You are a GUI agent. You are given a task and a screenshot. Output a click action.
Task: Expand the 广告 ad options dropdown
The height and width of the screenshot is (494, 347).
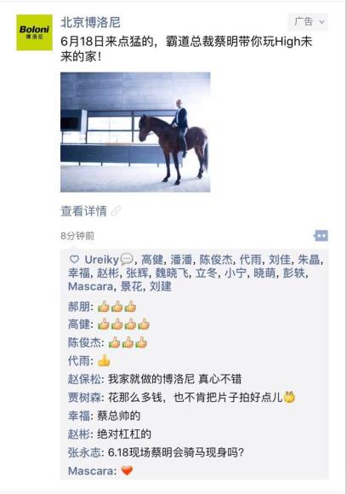coord(308,22)
